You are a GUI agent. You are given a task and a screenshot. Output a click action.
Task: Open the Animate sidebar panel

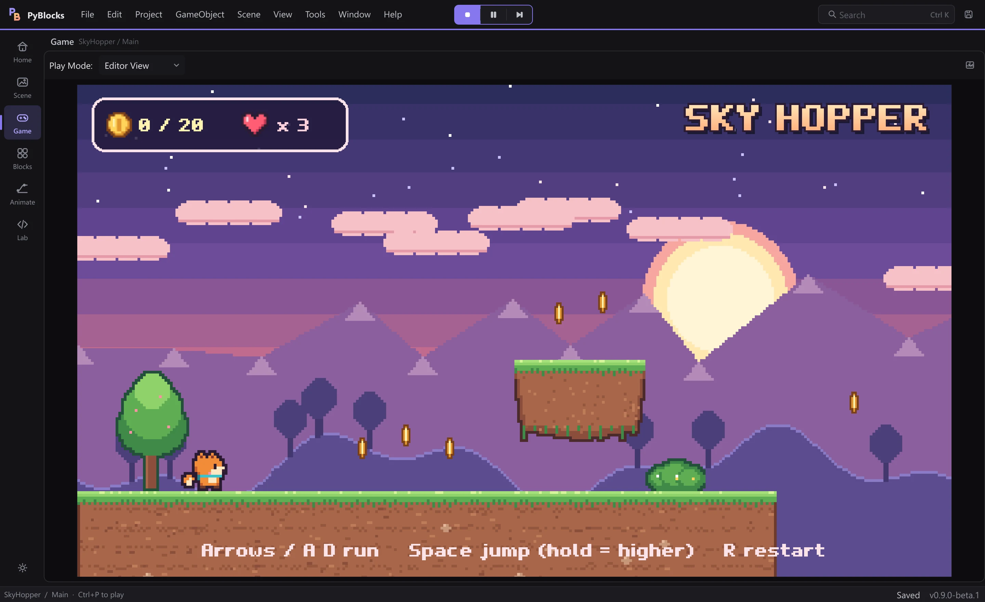point(22,194)
